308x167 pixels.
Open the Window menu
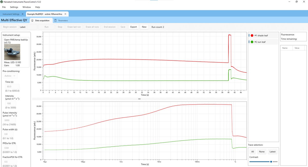26,7
